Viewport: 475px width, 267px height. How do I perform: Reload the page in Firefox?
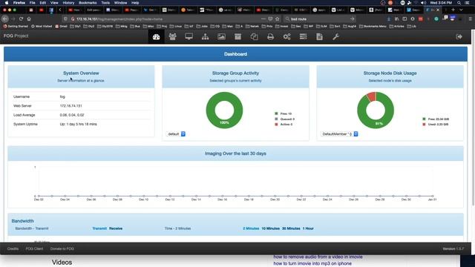pyautogui.click(x=21, y=19)
